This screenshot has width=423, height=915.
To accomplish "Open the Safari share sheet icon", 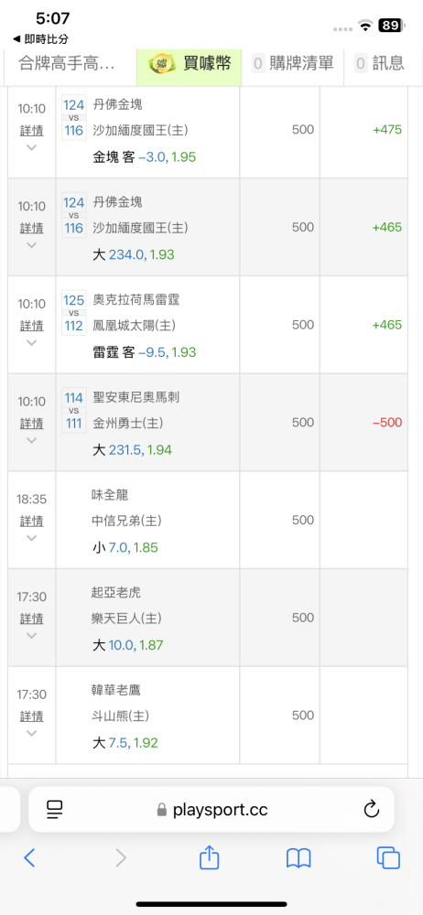I will pos(209,857).
